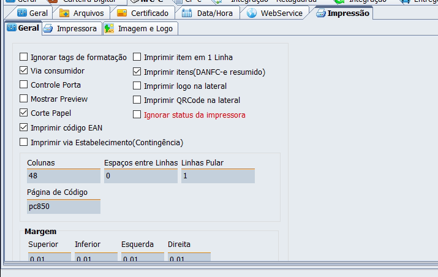Click the calendar icon on Data/Hora tab

tap(187, 13)
